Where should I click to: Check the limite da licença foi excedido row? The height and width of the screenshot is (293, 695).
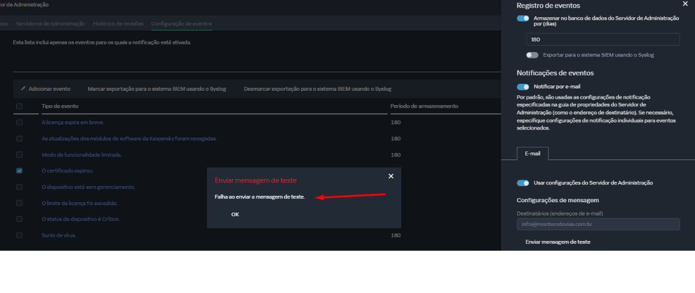[x=20, y=203]
